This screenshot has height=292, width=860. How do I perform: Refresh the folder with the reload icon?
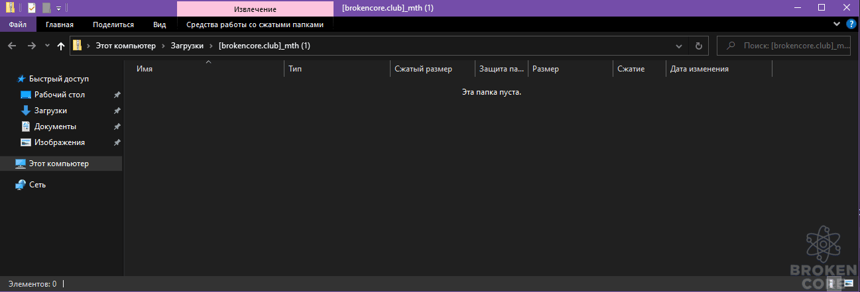(x=698, y=46)
